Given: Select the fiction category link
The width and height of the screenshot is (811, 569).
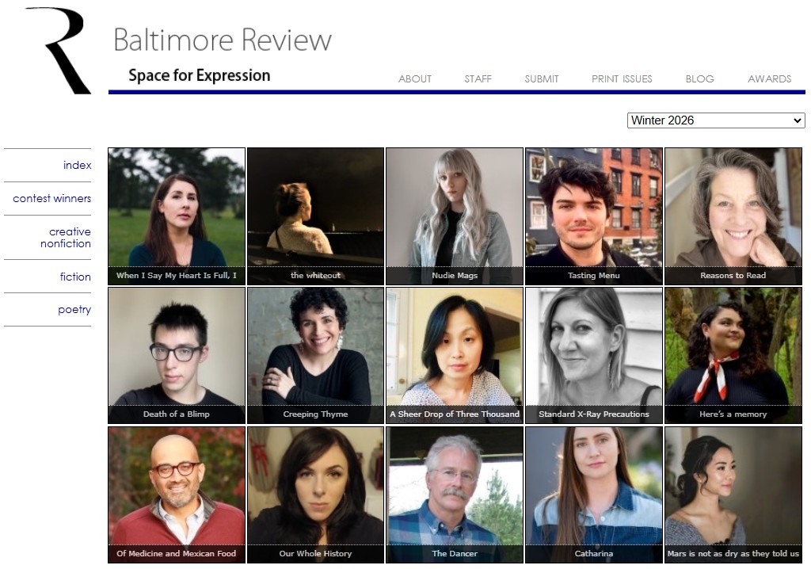Looking at the screenshot, I should pyautogui.click(x=75, y=277).
